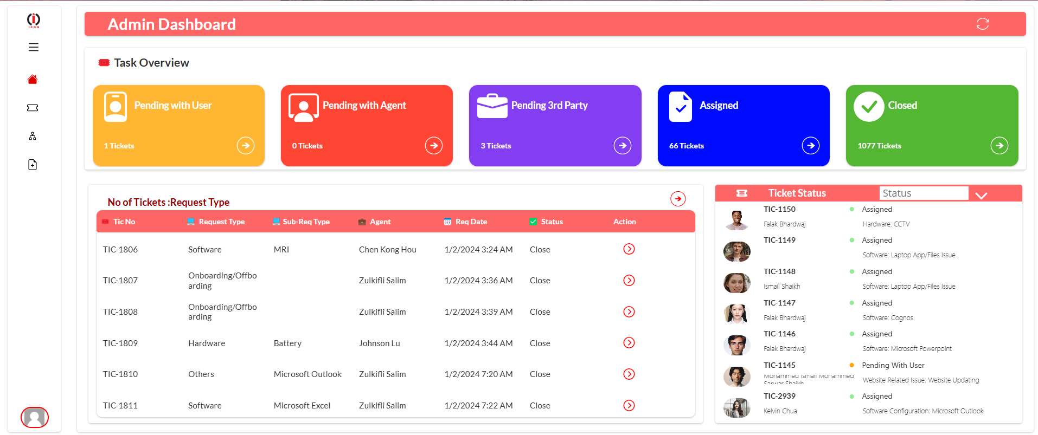Click the avatar for TIC-2939
Viewport: 1038px width, 435px height.
[737, 407]
